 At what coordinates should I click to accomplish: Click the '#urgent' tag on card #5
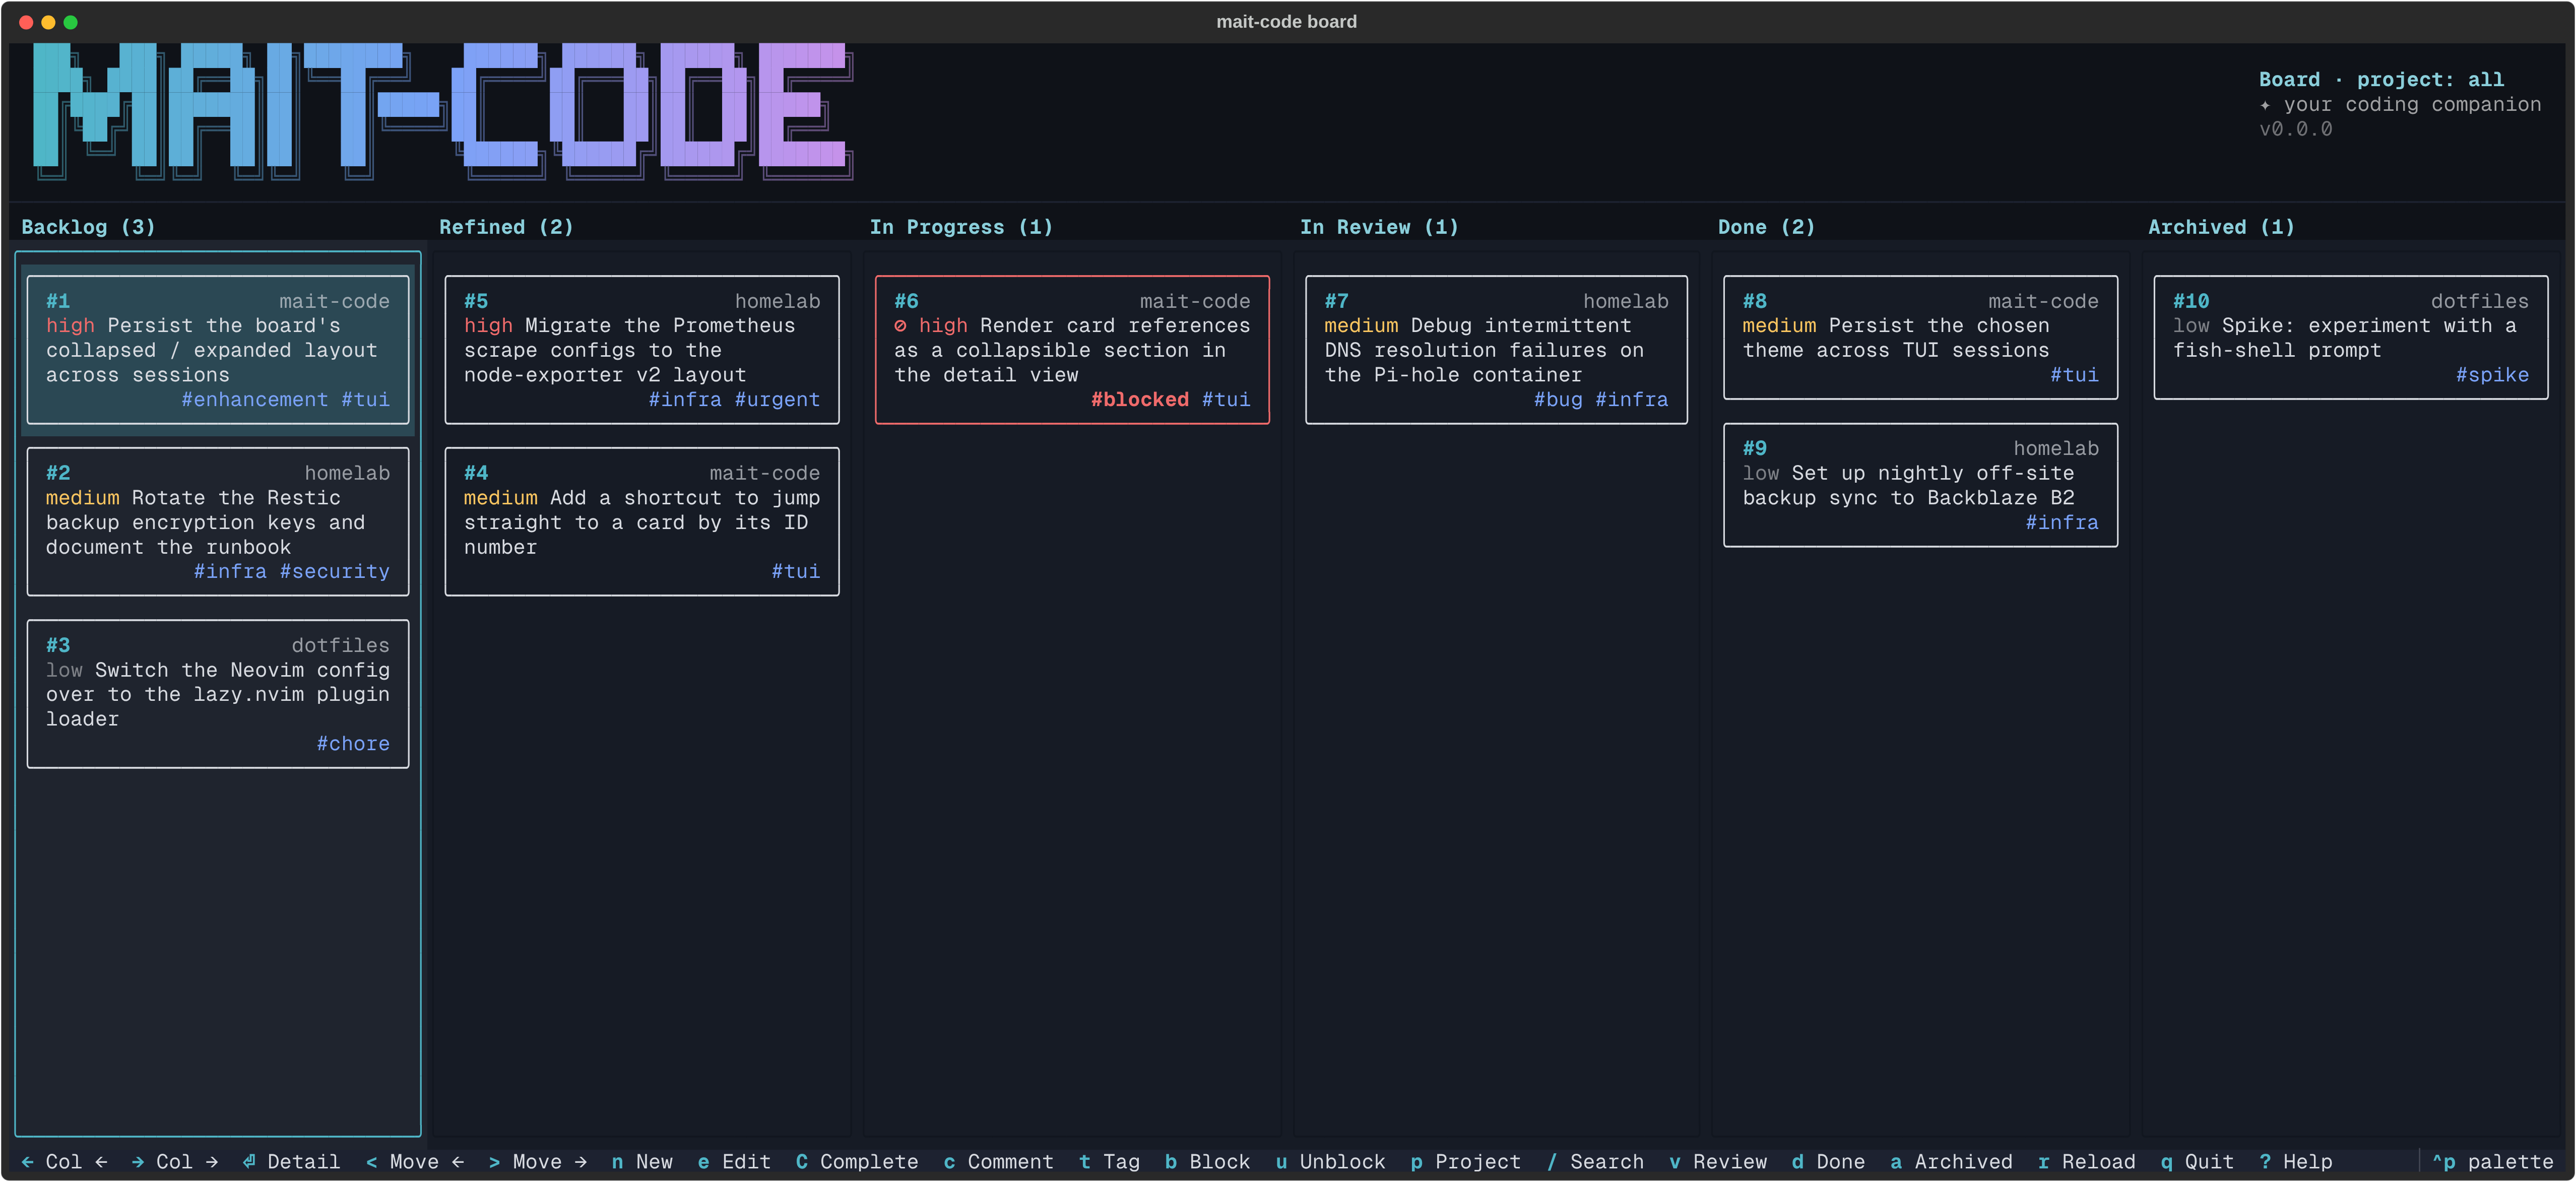tap(777, 400)
